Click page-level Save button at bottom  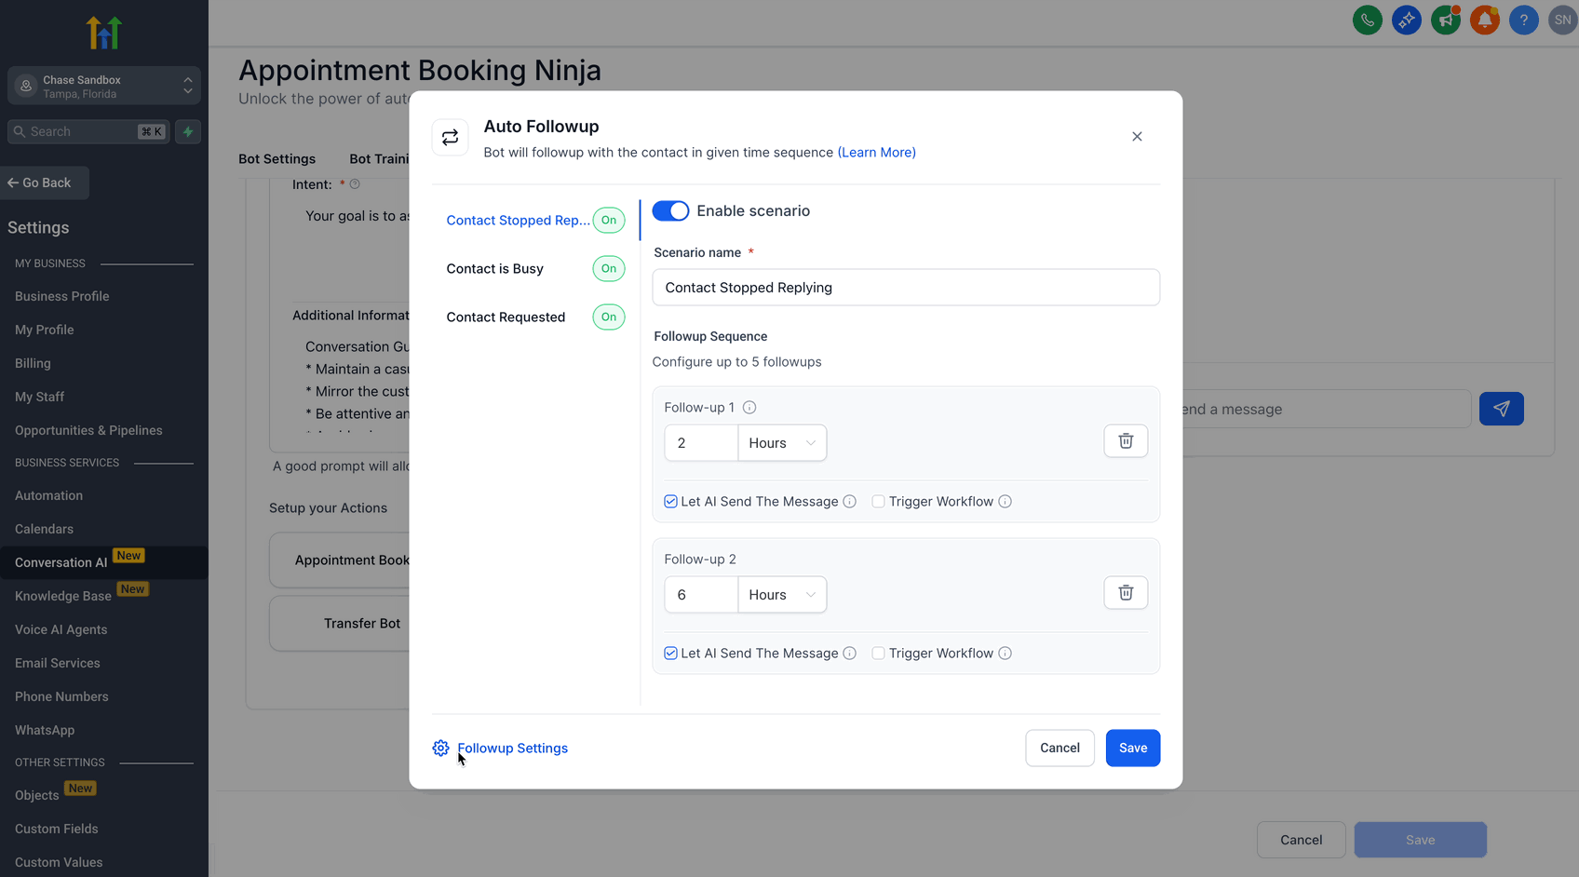point(1420,840)
